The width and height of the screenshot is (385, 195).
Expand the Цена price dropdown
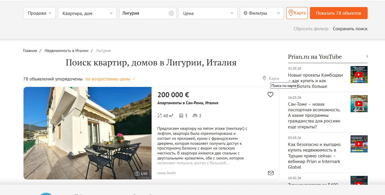click(x=208, y=13)
